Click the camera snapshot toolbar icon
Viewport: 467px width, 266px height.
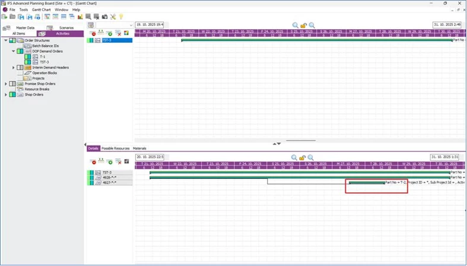pos(105,17)
